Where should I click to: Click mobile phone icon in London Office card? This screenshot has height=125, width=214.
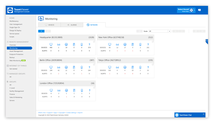click(82, 91)
